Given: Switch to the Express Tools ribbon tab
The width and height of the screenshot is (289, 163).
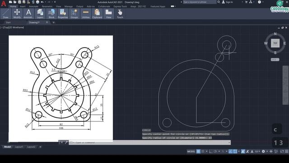Looking at the screenshot, I should [120, 6].
